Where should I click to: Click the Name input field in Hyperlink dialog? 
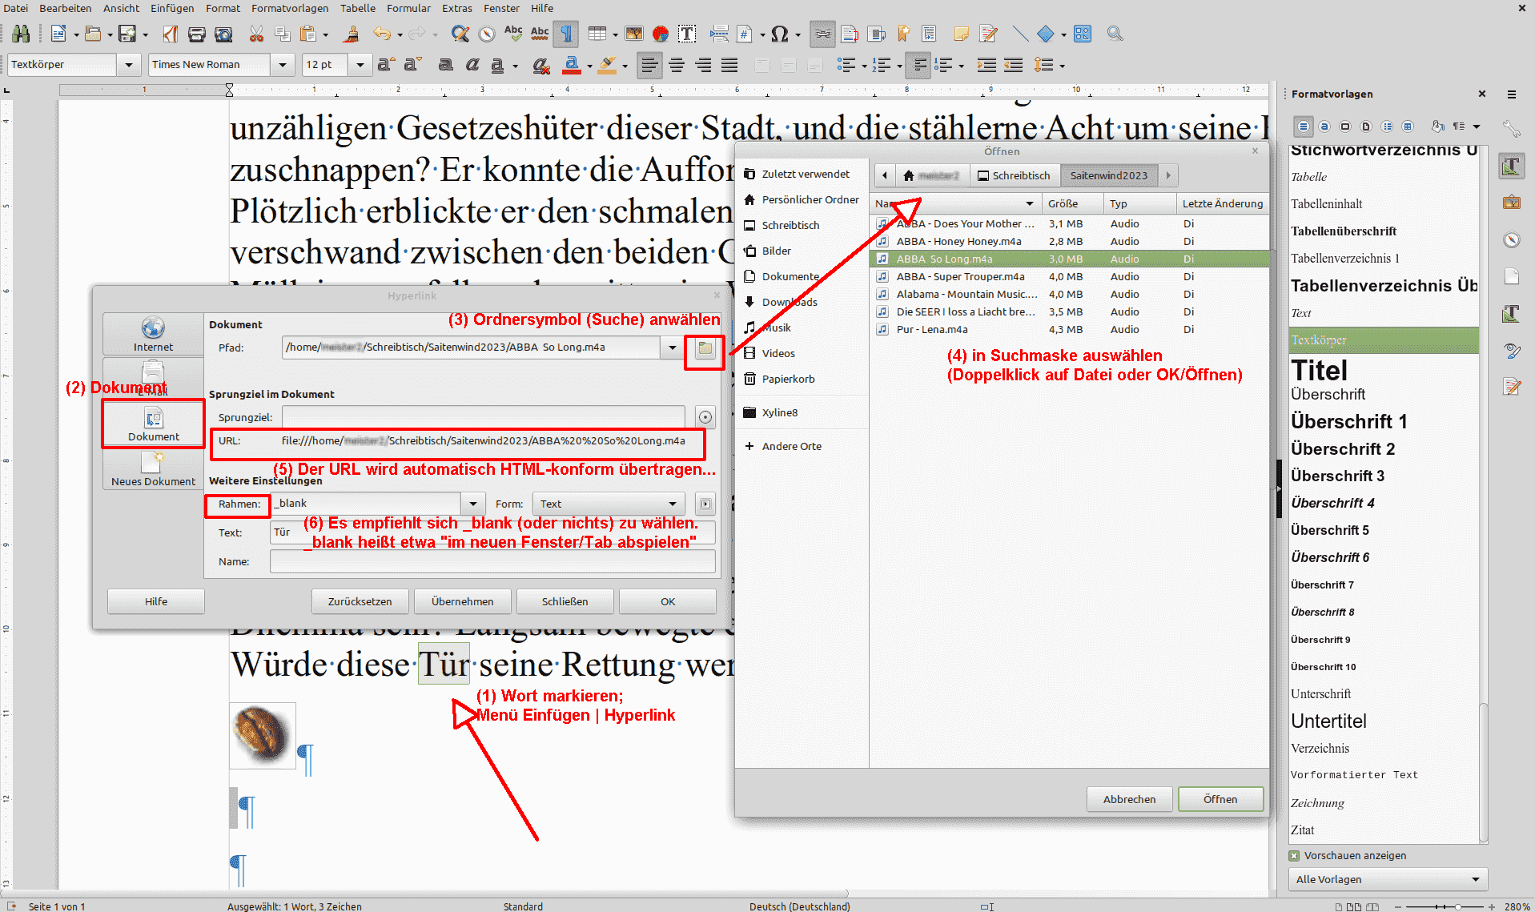[x=492, y=561]
